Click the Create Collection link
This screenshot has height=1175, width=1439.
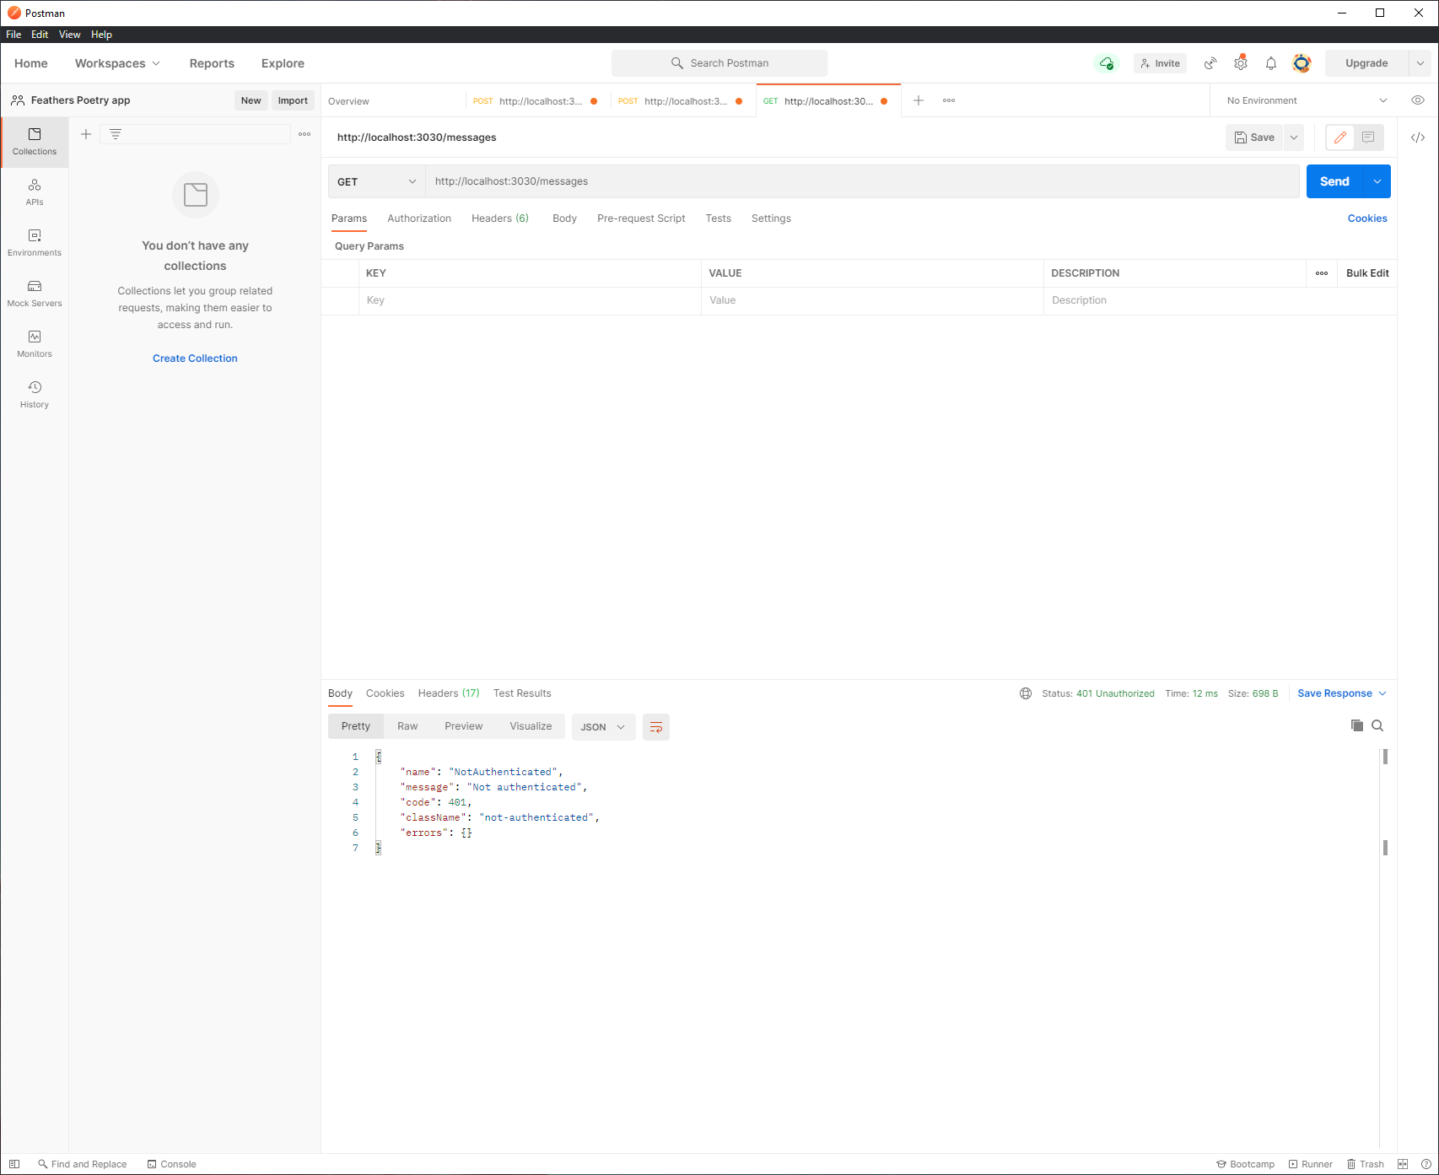[195, 358]
